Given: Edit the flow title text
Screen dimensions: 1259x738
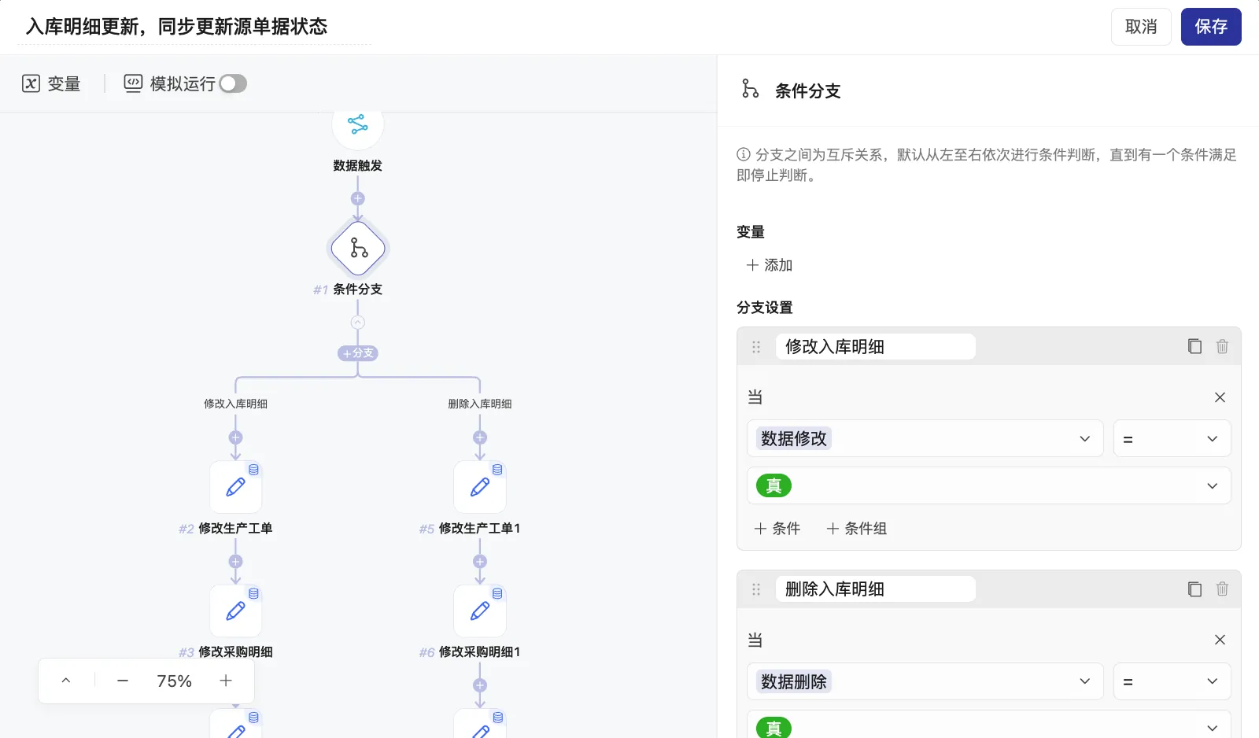Looking at the screenshot, I should tap(177, 27).
